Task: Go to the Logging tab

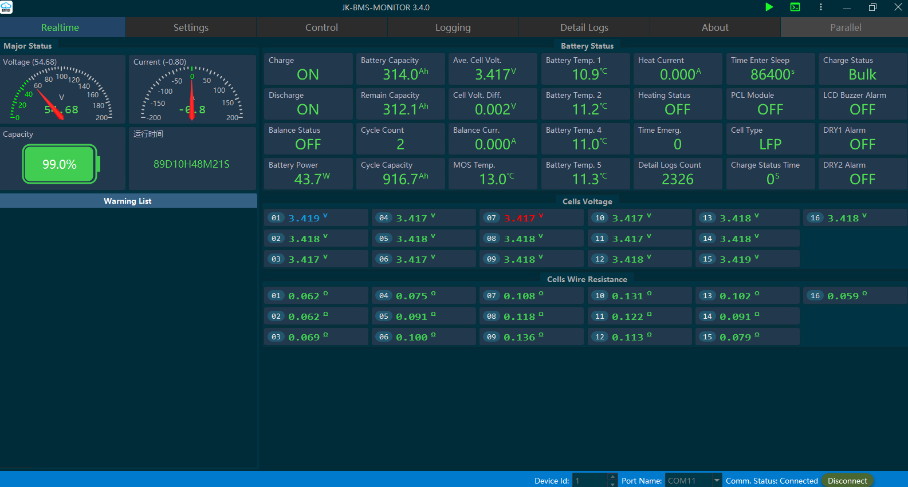Action: click(453, 27)
